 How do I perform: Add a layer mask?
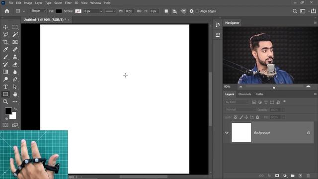[277, 176]
